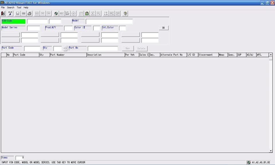275x165 pixels.
Task: Decrease Qty with the down stepper arrow
Action: click(65, 50)
